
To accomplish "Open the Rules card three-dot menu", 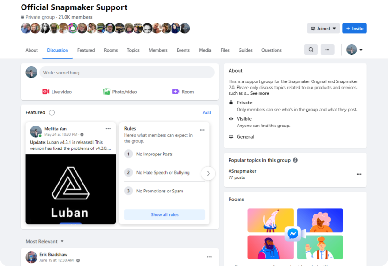I will [x=202, y=130].
